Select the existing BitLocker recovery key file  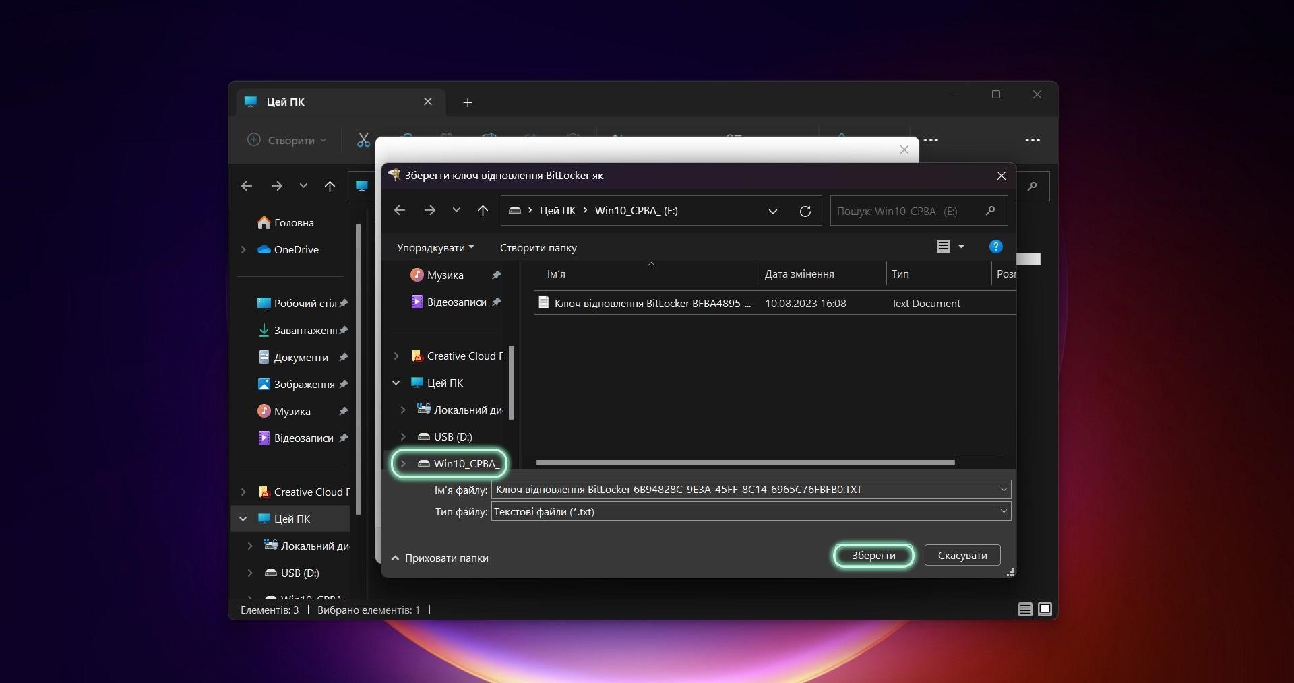pyautogui.click(x=651, y=304)
